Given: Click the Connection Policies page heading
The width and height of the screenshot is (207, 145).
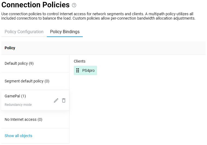Looking at the screenshot, I should pos(35,5).
